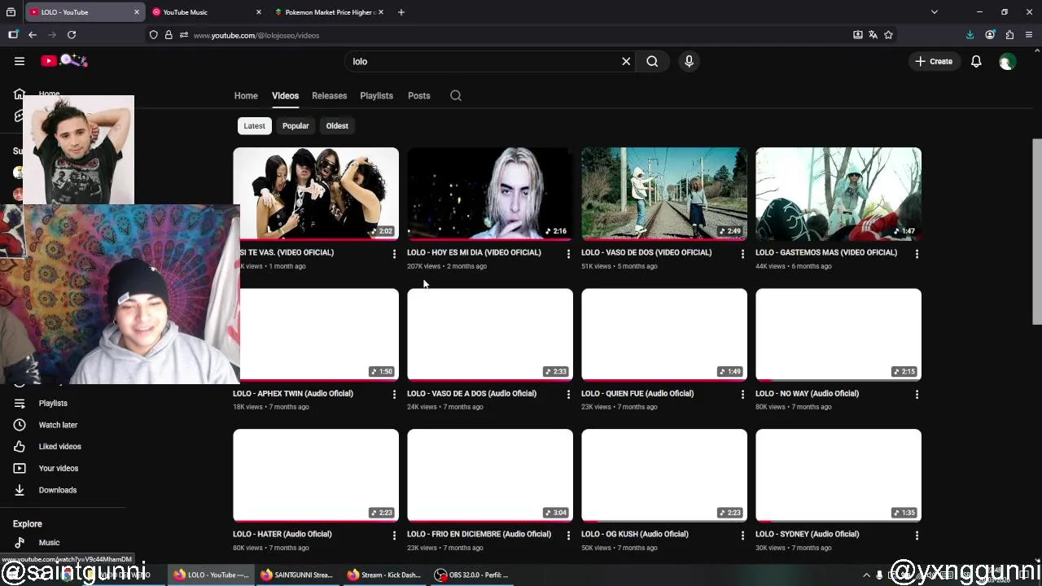The image size is (1042, 586).
Task: Play the HOY ES MI DIA thumbnail
Action: tap(490, 194)
